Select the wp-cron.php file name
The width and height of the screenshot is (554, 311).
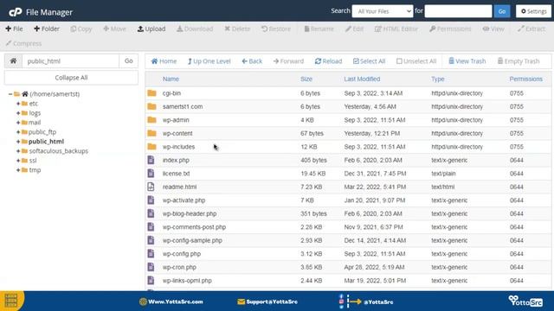[x=179, y=267]
